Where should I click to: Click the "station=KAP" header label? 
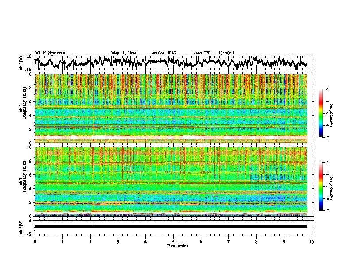point(164,53)
